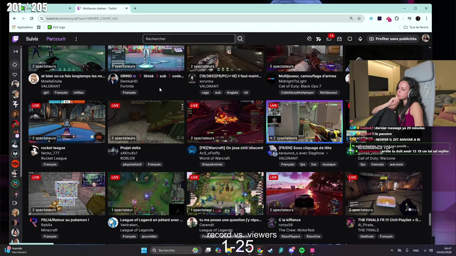Click MzelleEtoile channel avatar
The image size is (456, 256).
34,79
